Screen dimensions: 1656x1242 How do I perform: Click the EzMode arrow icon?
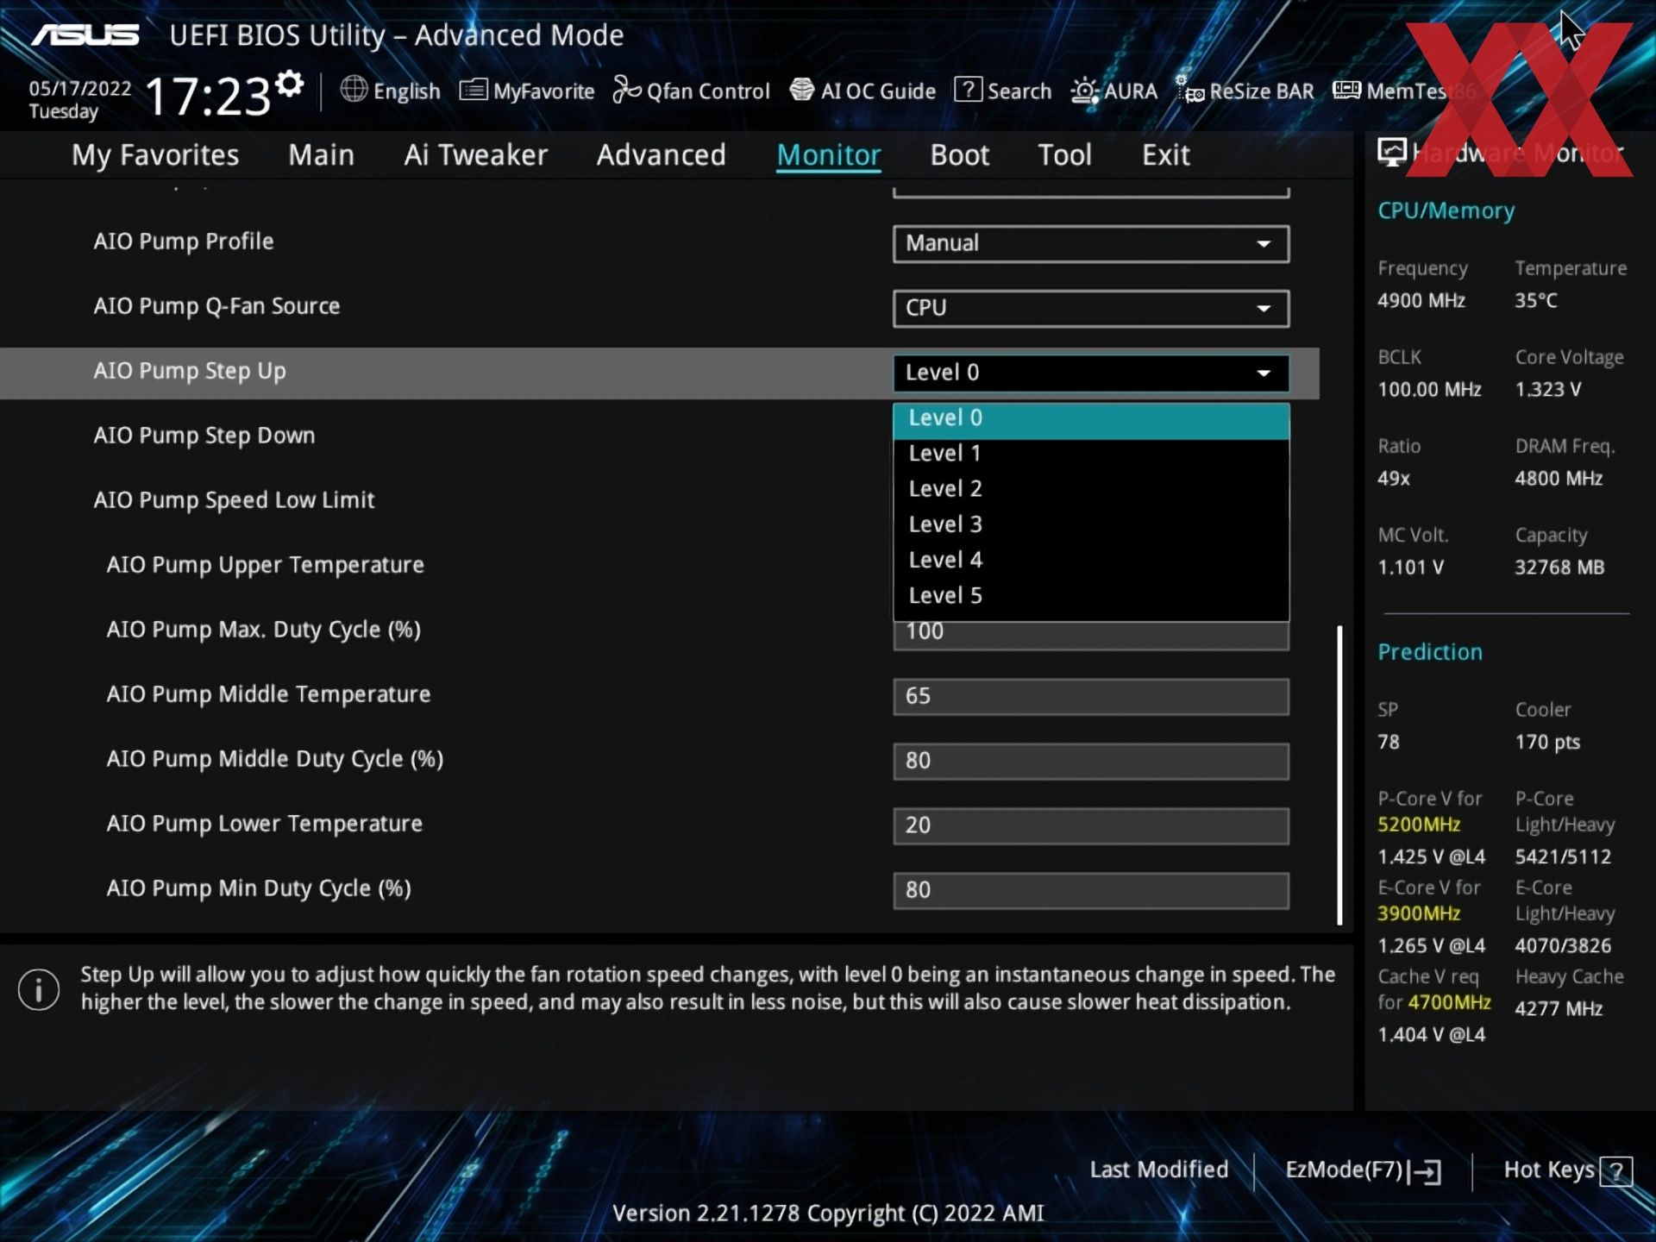[x=1425, y=1170]
